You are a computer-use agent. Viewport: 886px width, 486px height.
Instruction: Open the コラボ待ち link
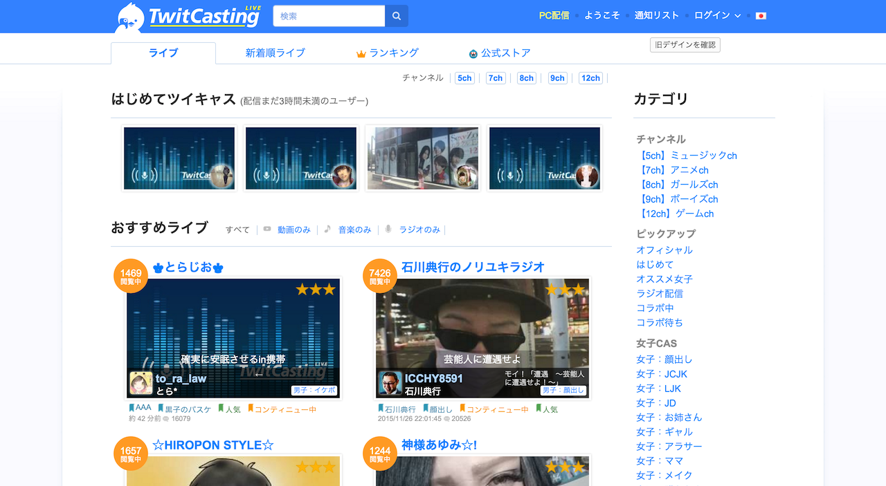click(x=660, y=323)
